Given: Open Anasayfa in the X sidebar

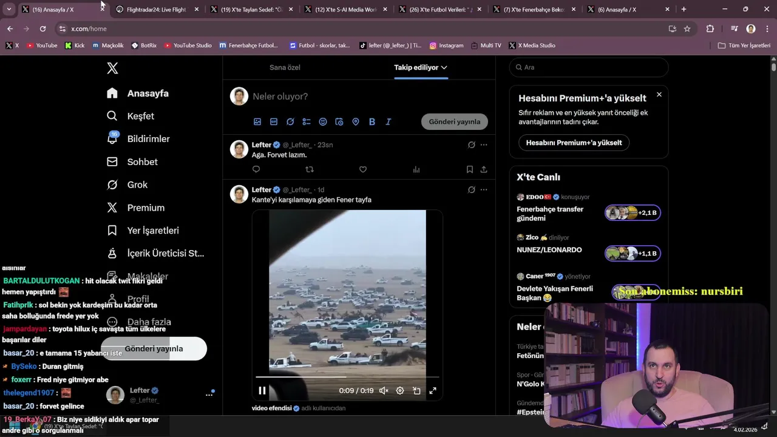Looking at the screenshot, I should 138,93.
